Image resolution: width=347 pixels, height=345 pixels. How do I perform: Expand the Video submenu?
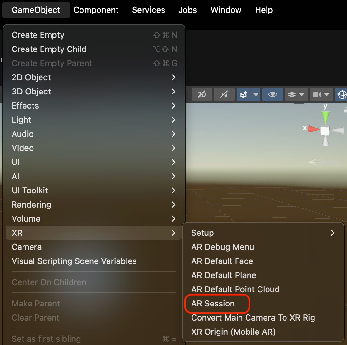tap(94, 148)
